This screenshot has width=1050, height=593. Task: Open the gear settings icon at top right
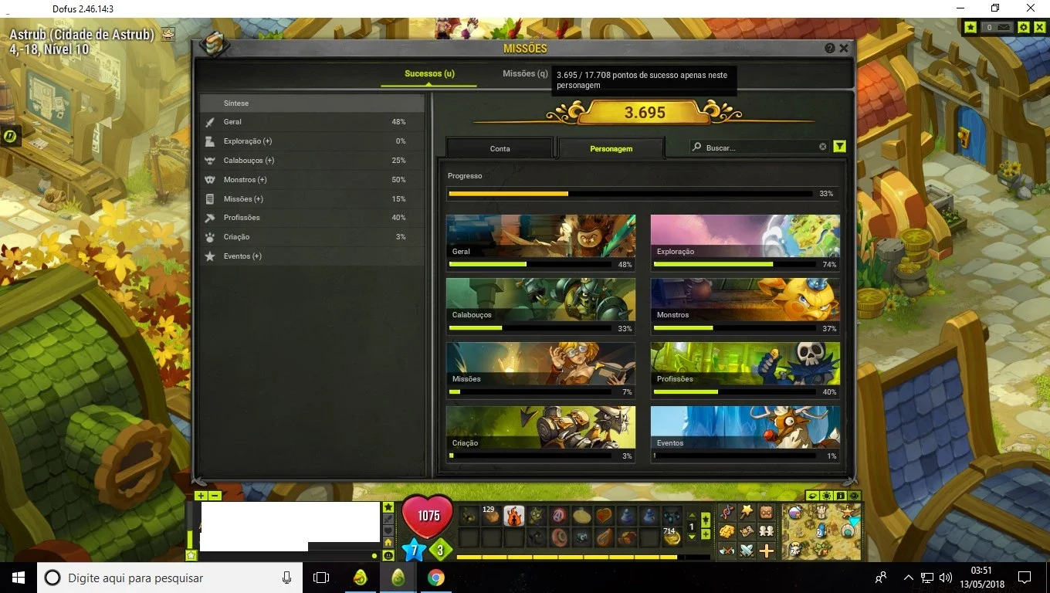[x=1023, y=27]
